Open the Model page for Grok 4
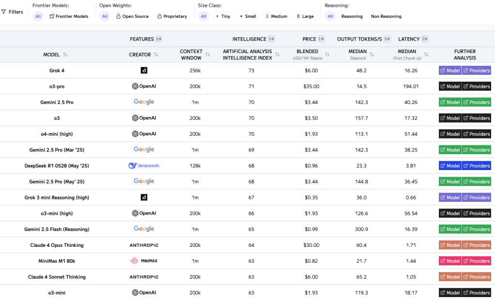 tap(450, 70)
